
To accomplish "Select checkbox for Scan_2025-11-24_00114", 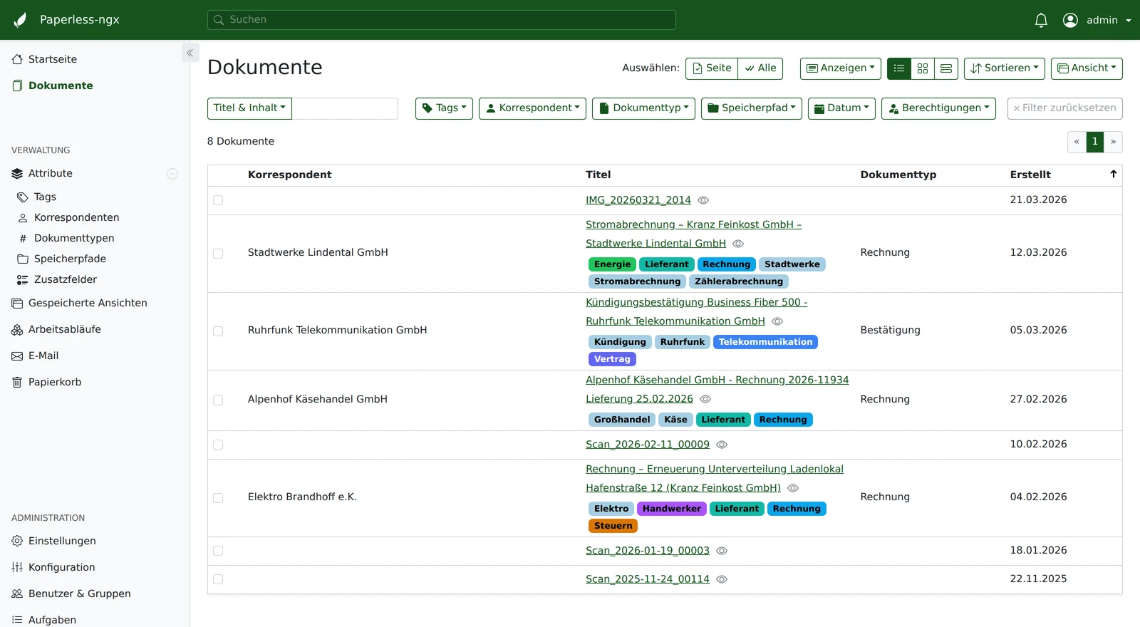I will [x=218, y=579].
